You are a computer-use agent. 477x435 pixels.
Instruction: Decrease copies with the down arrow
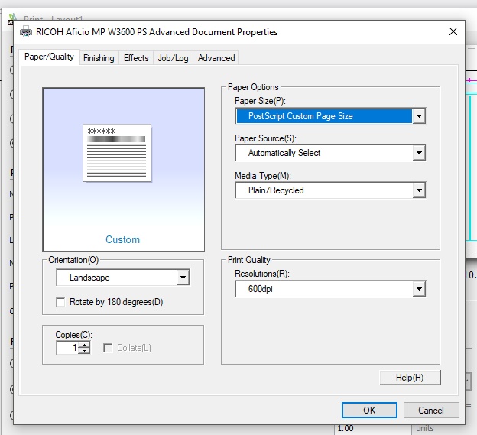coord(84,351)
